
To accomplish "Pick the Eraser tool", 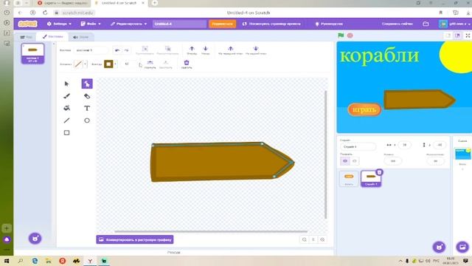I will click(x=87, y=96).
